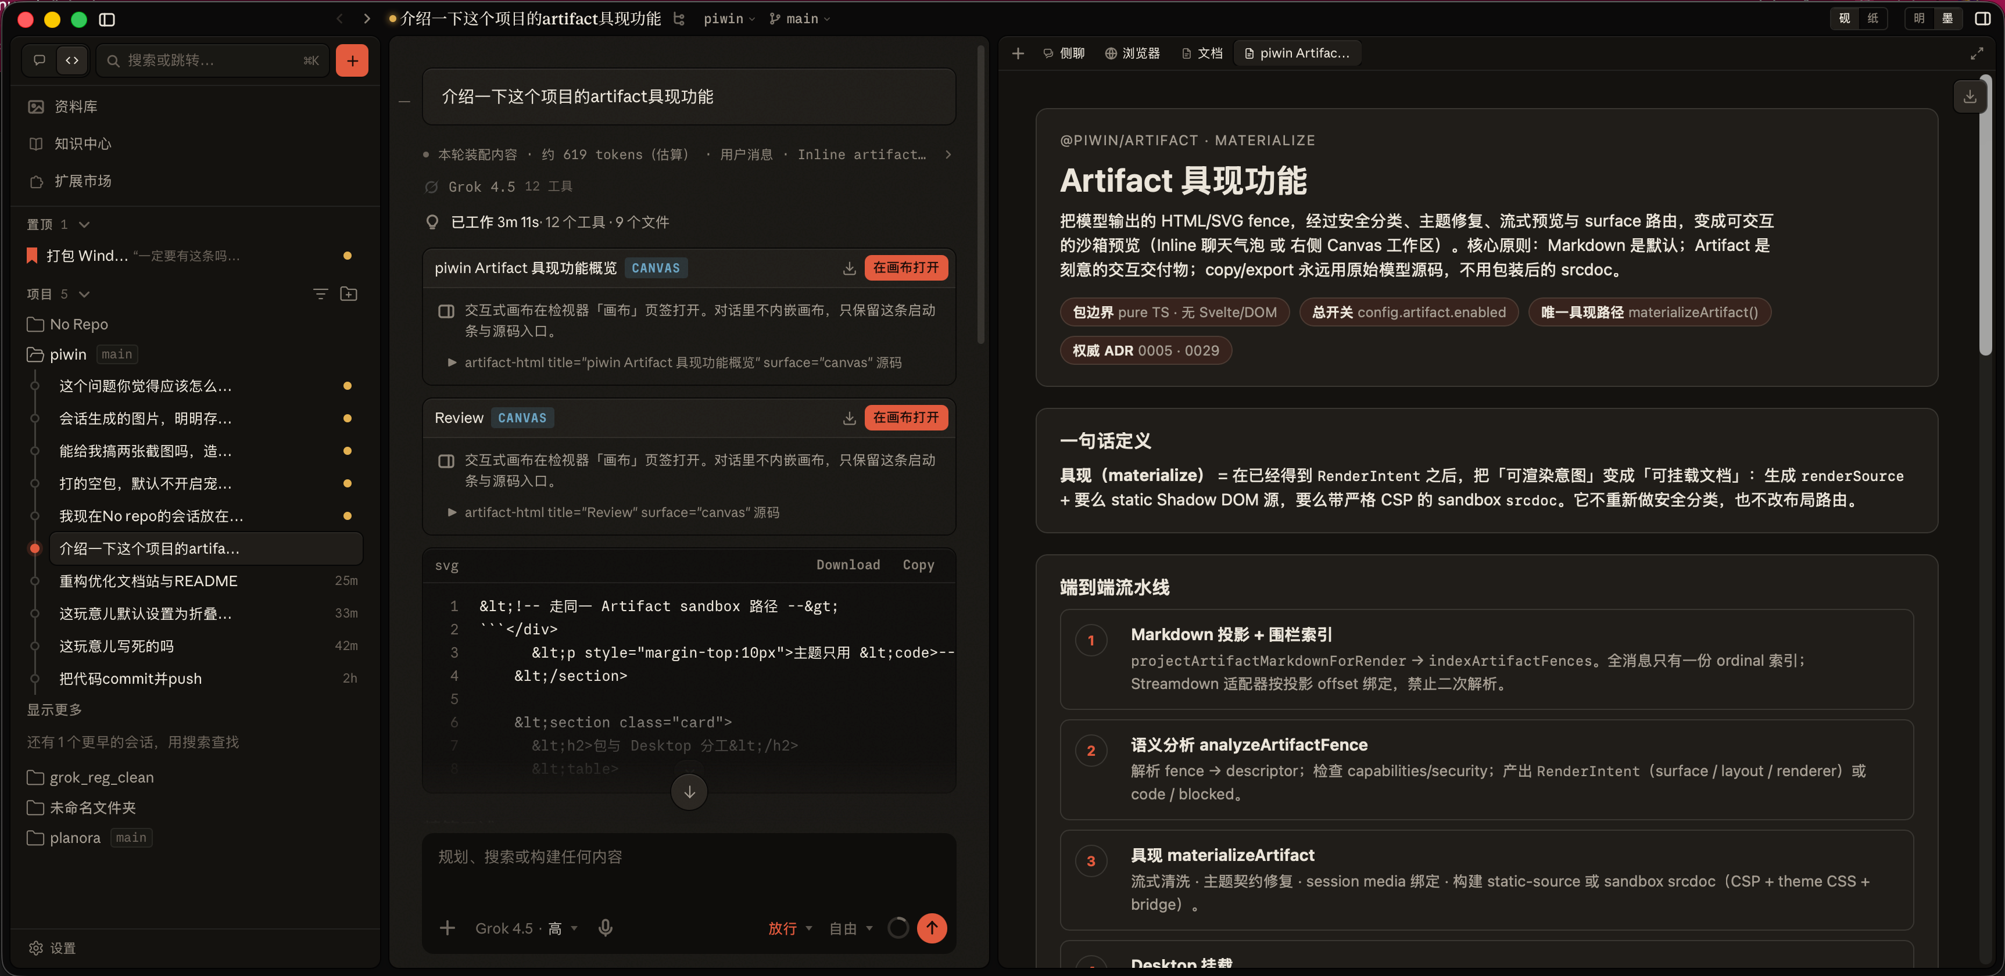Click the plus attachment icon in composer

tap(447, 928)
